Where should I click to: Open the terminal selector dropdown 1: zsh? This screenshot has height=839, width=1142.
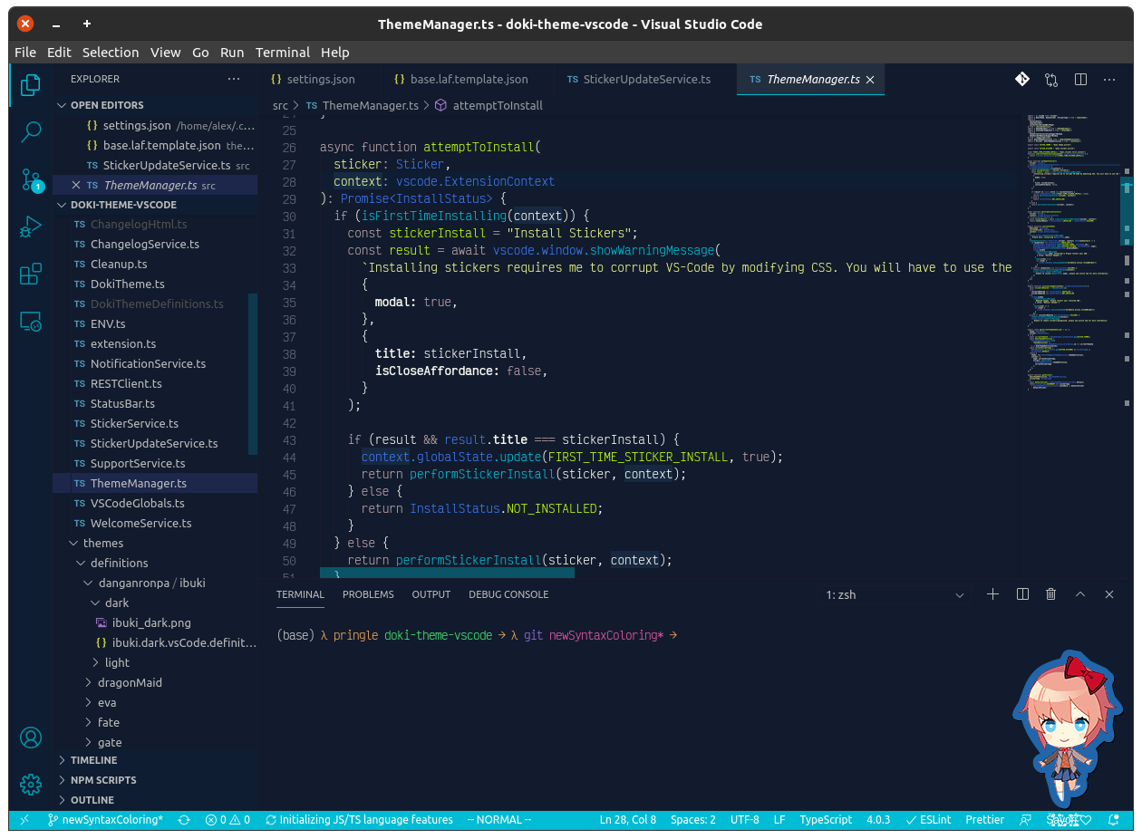coord(895,595)
